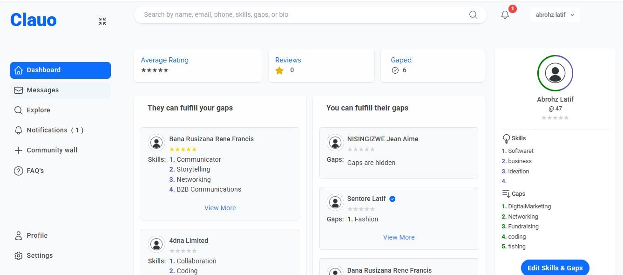Click the search magnifier icon

(473, 15)
